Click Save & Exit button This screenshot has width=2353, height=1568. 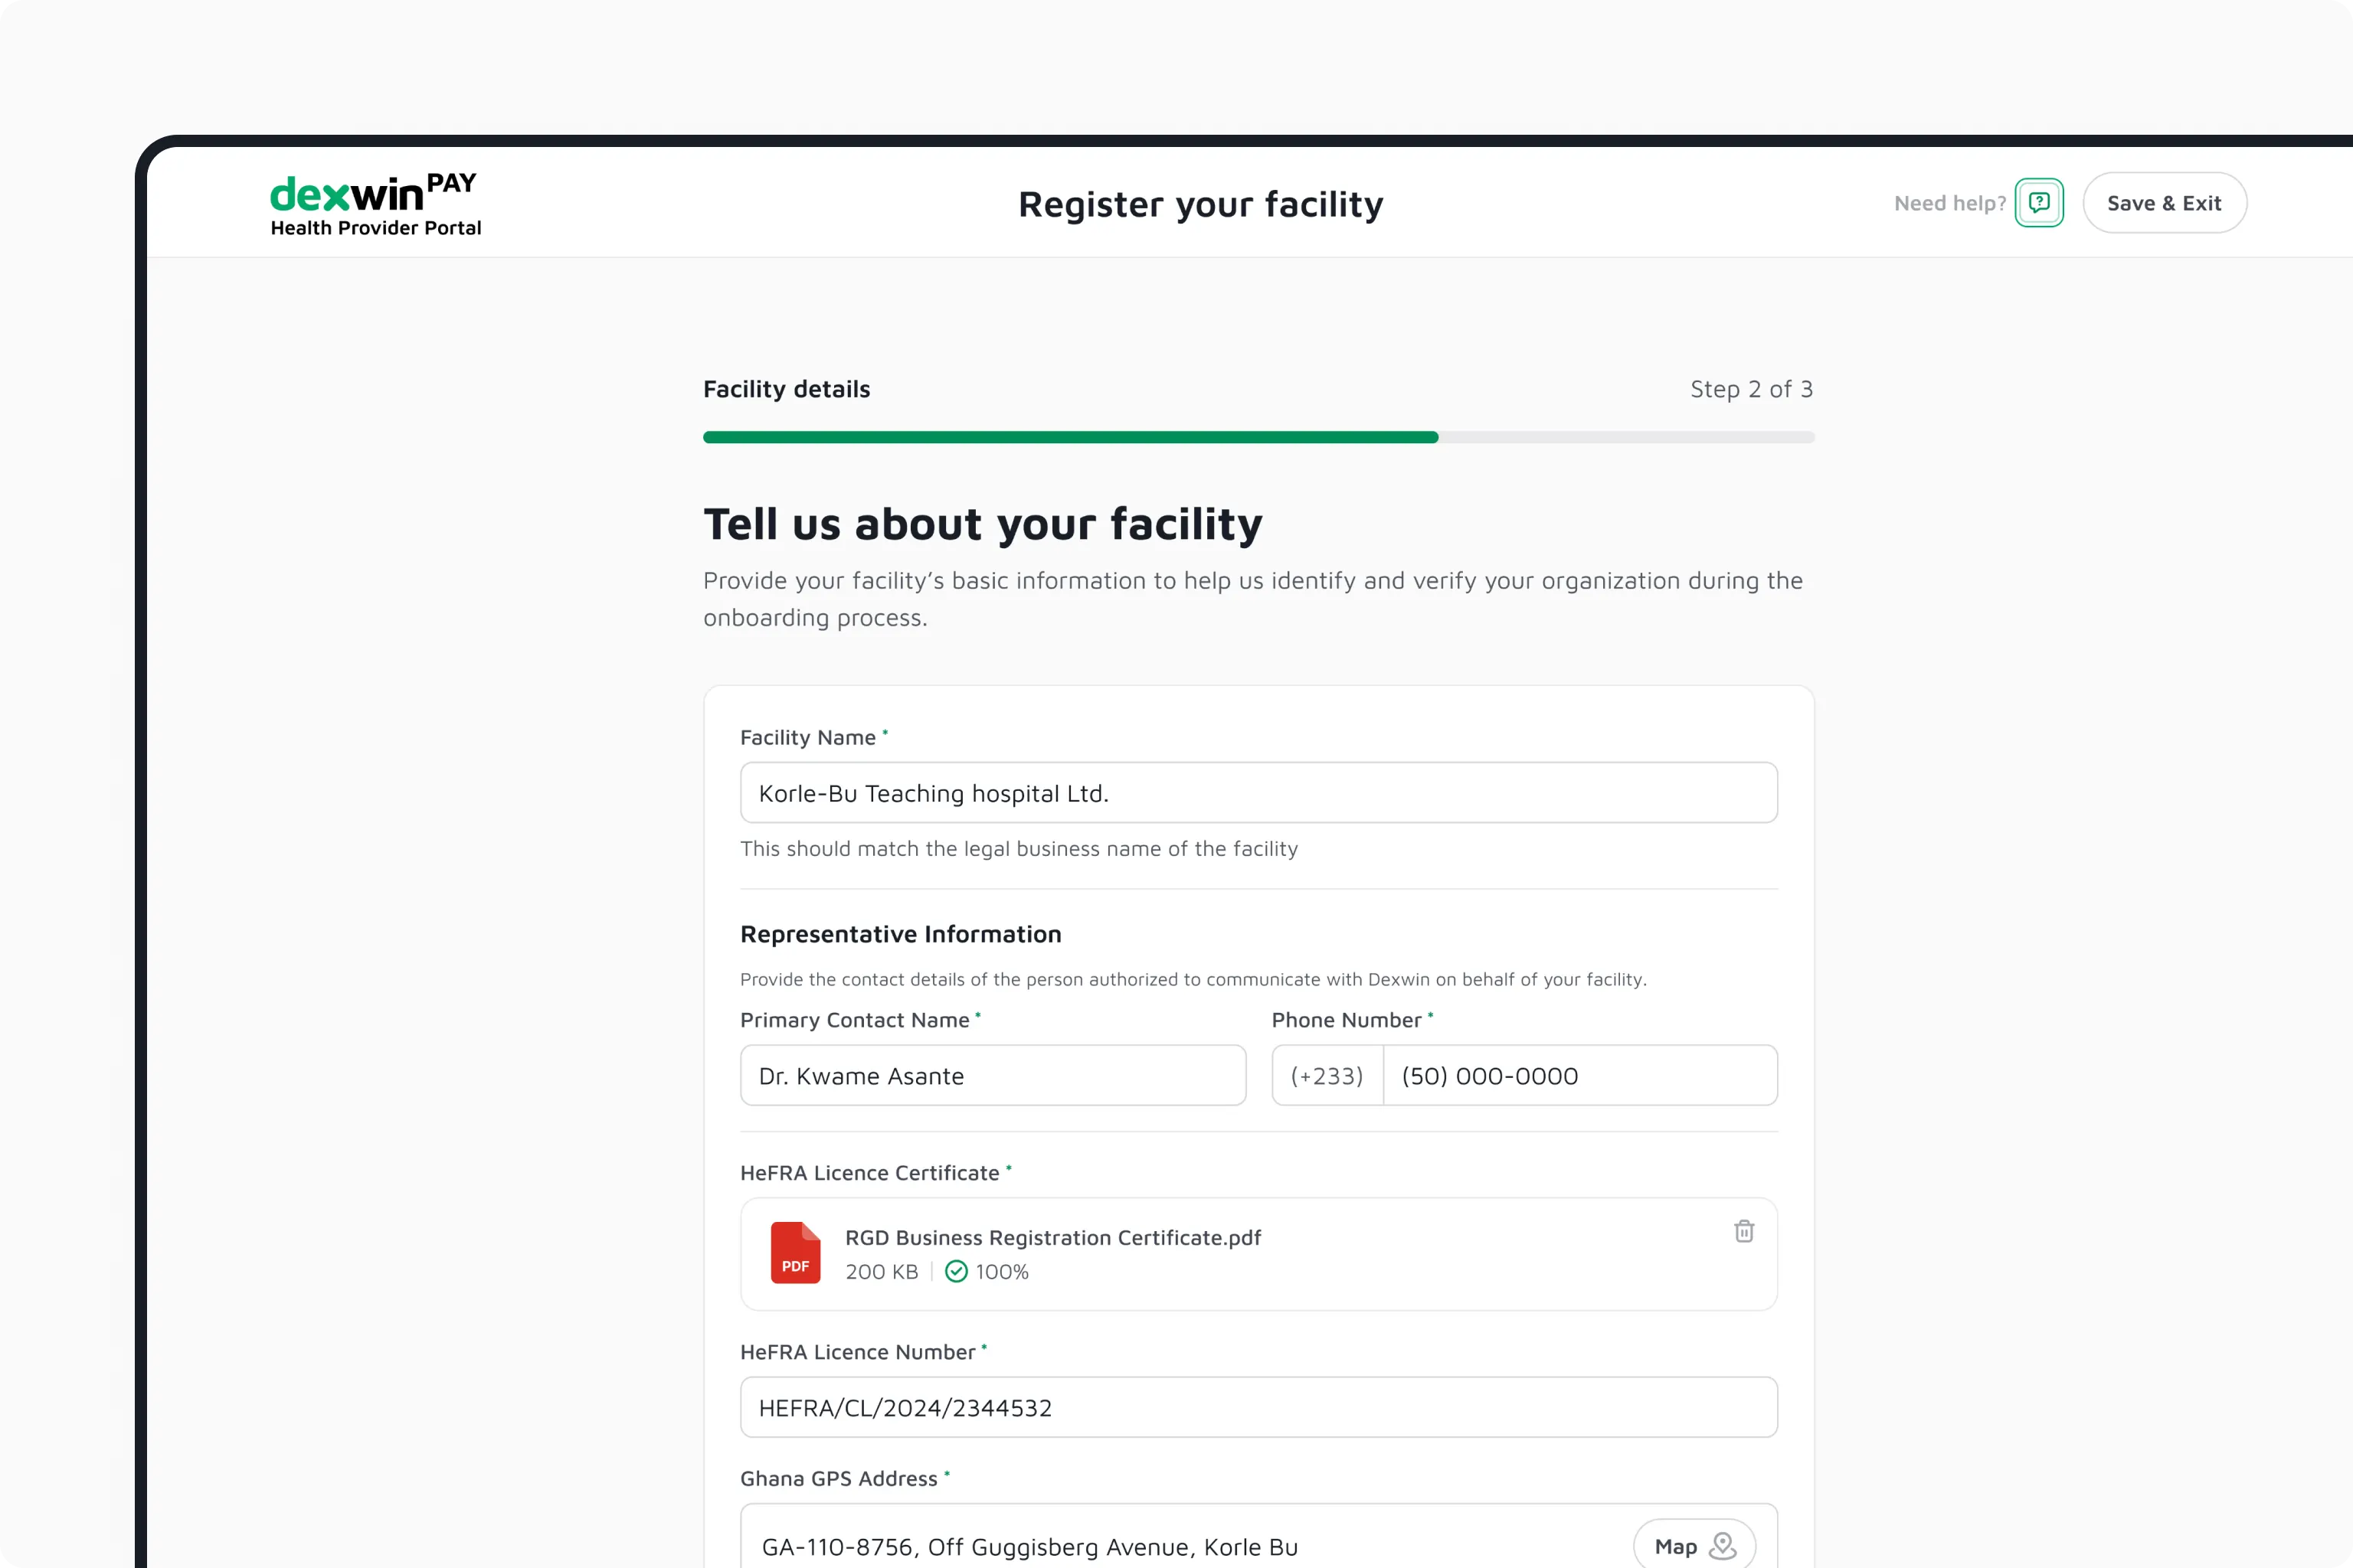tap(2164, 203)
